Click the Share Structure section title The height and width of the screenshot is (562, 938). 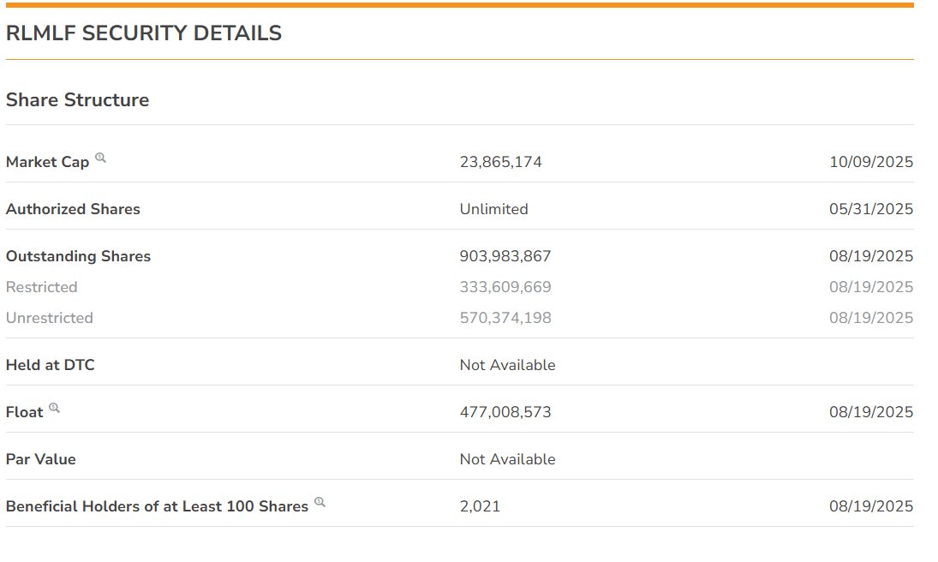[77, 99]
